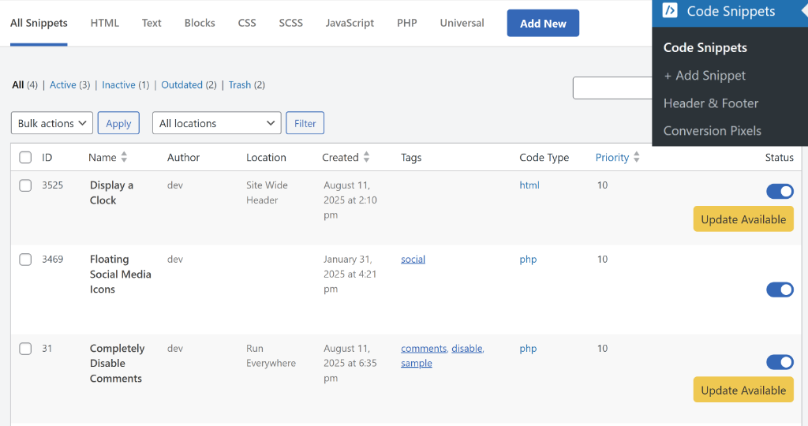The width and height of the screenshot is (808, 426).
Task: Open the All locations dropdown
Action: point(216,123)
